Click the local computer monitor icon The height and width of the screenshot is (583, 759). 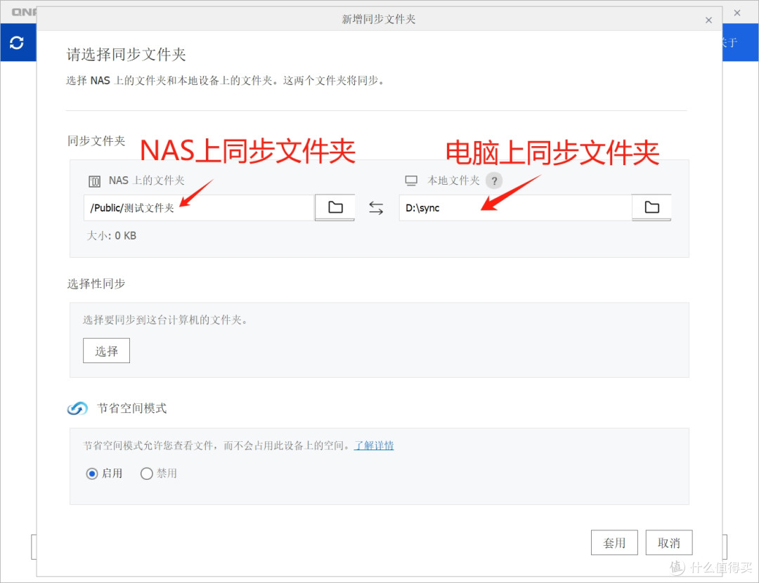(x=411, y=181)
